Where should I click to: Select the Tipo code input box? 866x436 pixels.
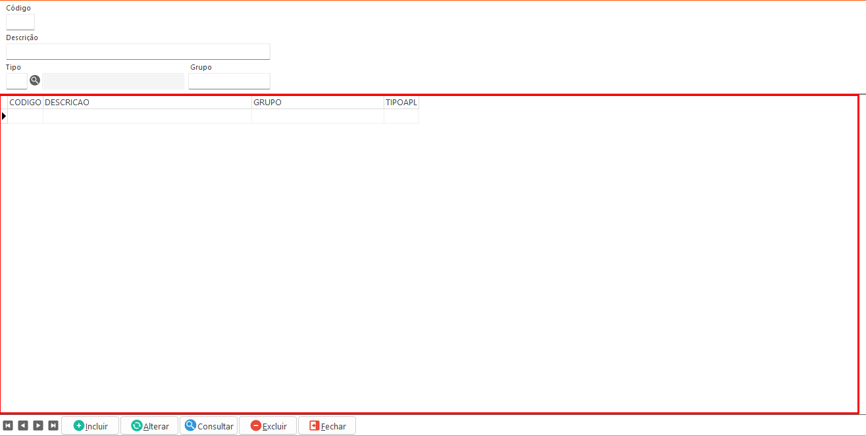tap(16, 81)
